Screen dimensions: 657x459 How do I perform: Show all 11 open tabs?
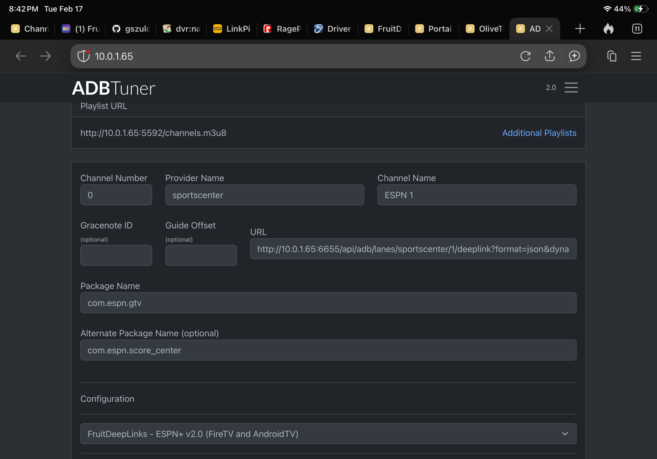click(x=637, y=29)
